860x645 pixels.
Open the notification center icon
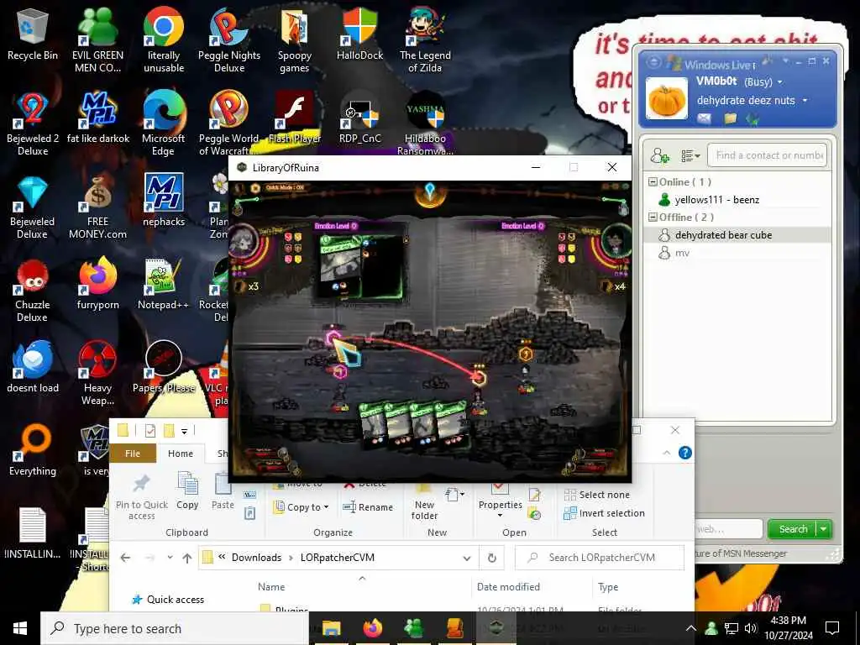point(832,628)
